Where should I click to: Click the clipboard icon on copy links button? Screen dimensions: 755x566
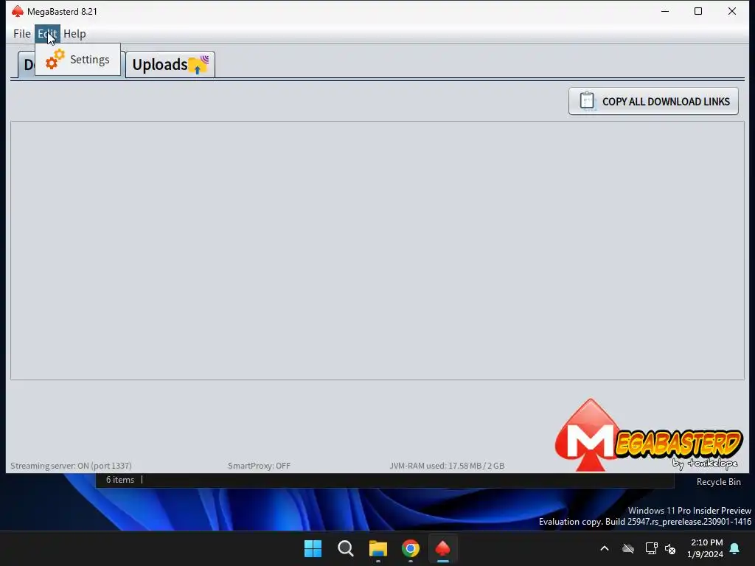(586, 100)
